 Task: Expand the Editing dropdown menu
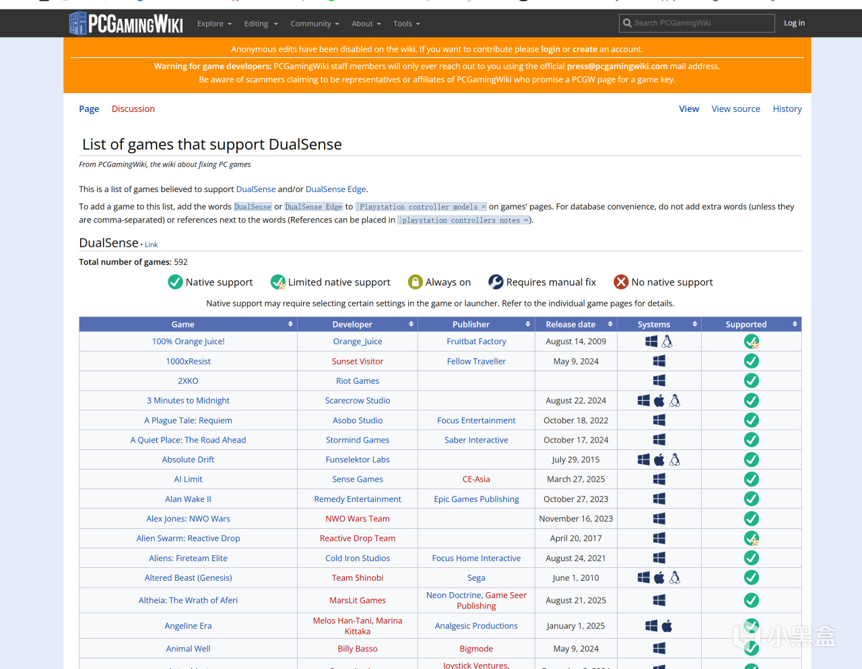coord(261,24)
